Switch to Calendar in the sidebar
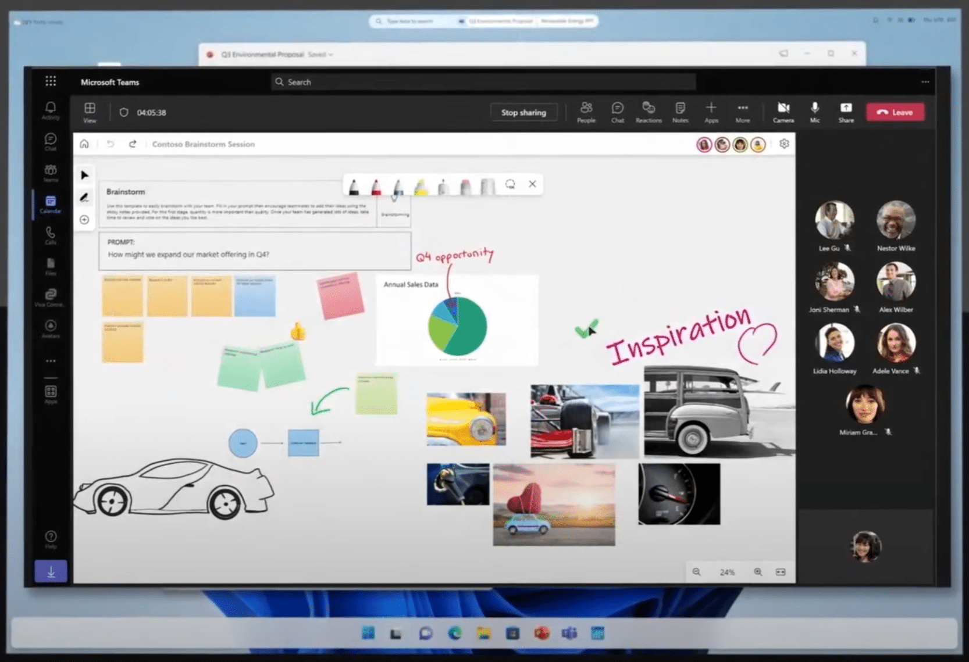969x662 pixels. pyautogui.click(x=51, y=204)
